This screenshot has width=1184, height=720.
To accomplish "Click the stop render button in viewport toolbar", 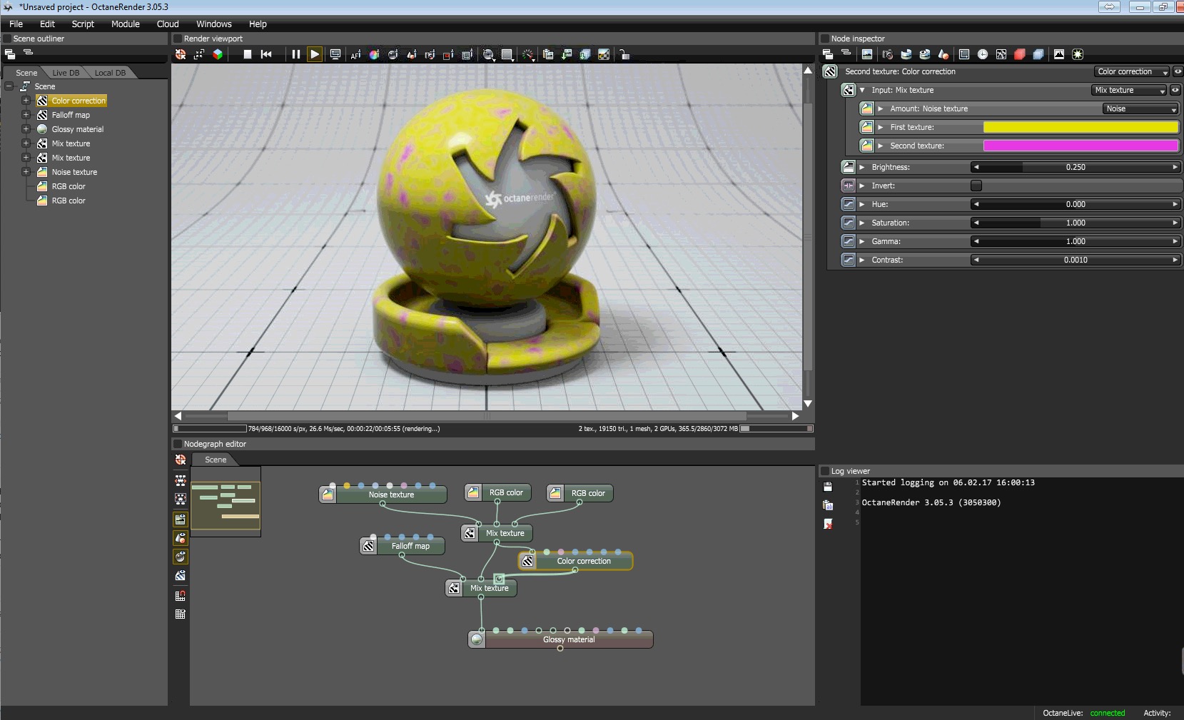I will click(x=247, y=54).
